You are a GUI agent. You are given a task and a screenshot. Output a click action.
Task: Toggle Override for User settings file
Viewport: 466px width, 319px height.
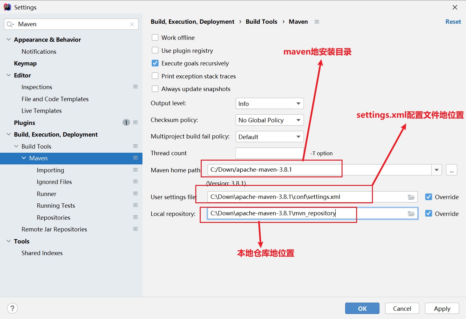[x=429, y=197]
